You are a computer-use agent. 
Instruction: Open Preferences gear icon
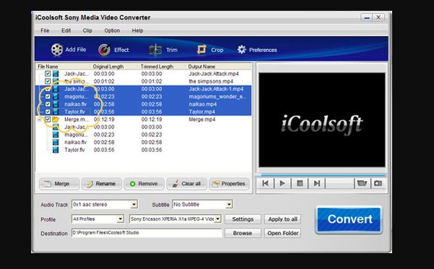pyautogui.click(x=242, y=50)
